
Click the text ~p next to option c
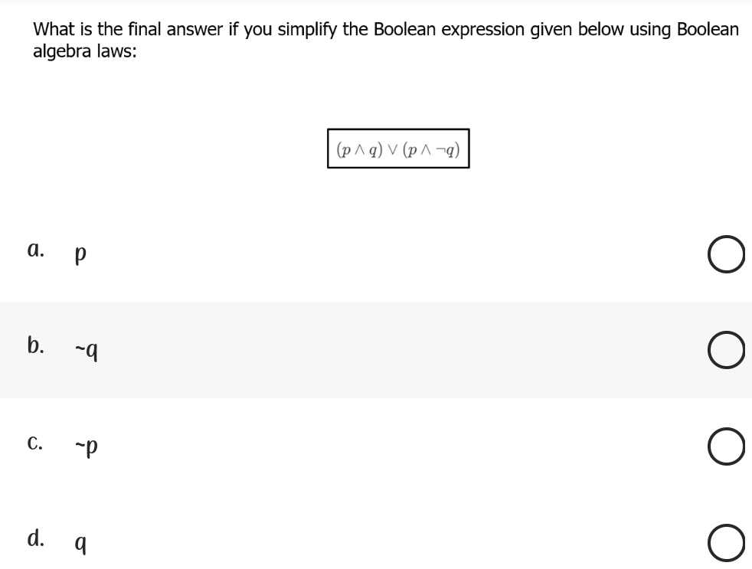86,446
